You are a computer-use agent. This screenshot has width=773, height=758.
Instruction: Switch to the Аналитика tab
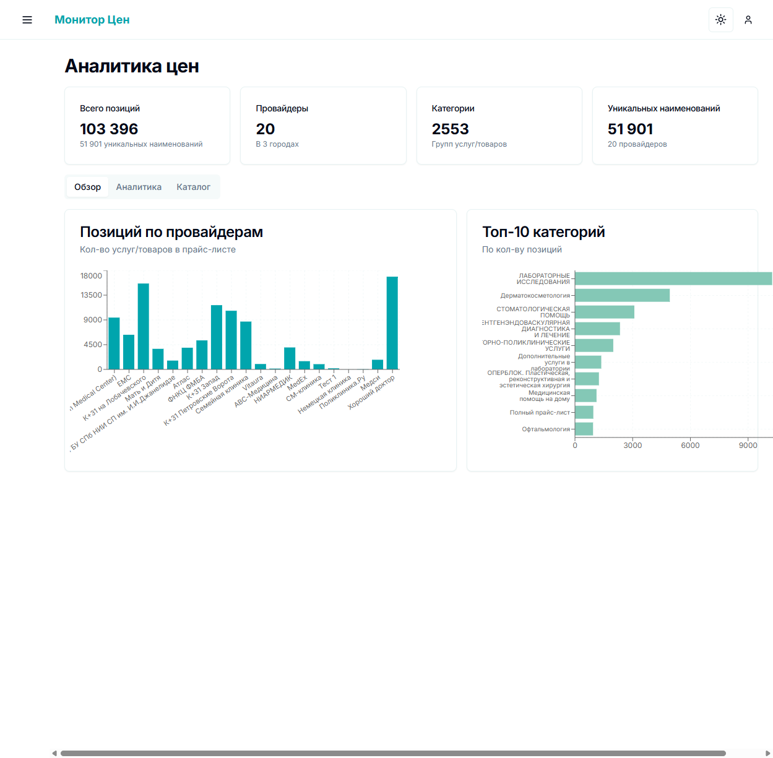pyautogui.click(x=139, y=187)
